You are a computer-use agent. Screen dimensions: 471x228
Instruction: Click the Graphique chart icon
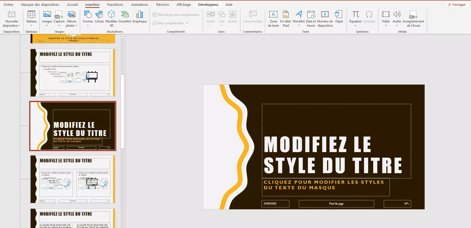139,14
